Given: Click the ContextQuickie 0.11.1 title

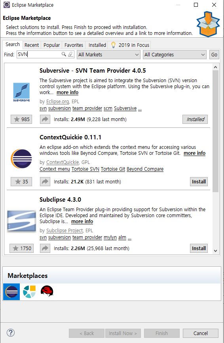Looking at the screenshot, I should pyautogui.click(x=70, y=137).
